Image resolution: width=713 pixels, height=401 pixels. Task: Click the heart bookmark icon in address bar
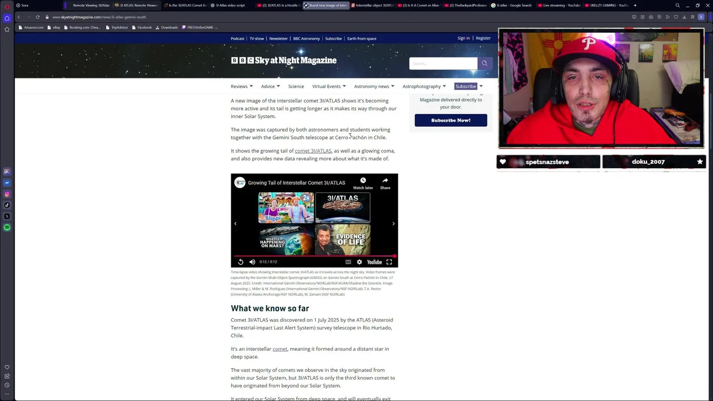(676, 17)
